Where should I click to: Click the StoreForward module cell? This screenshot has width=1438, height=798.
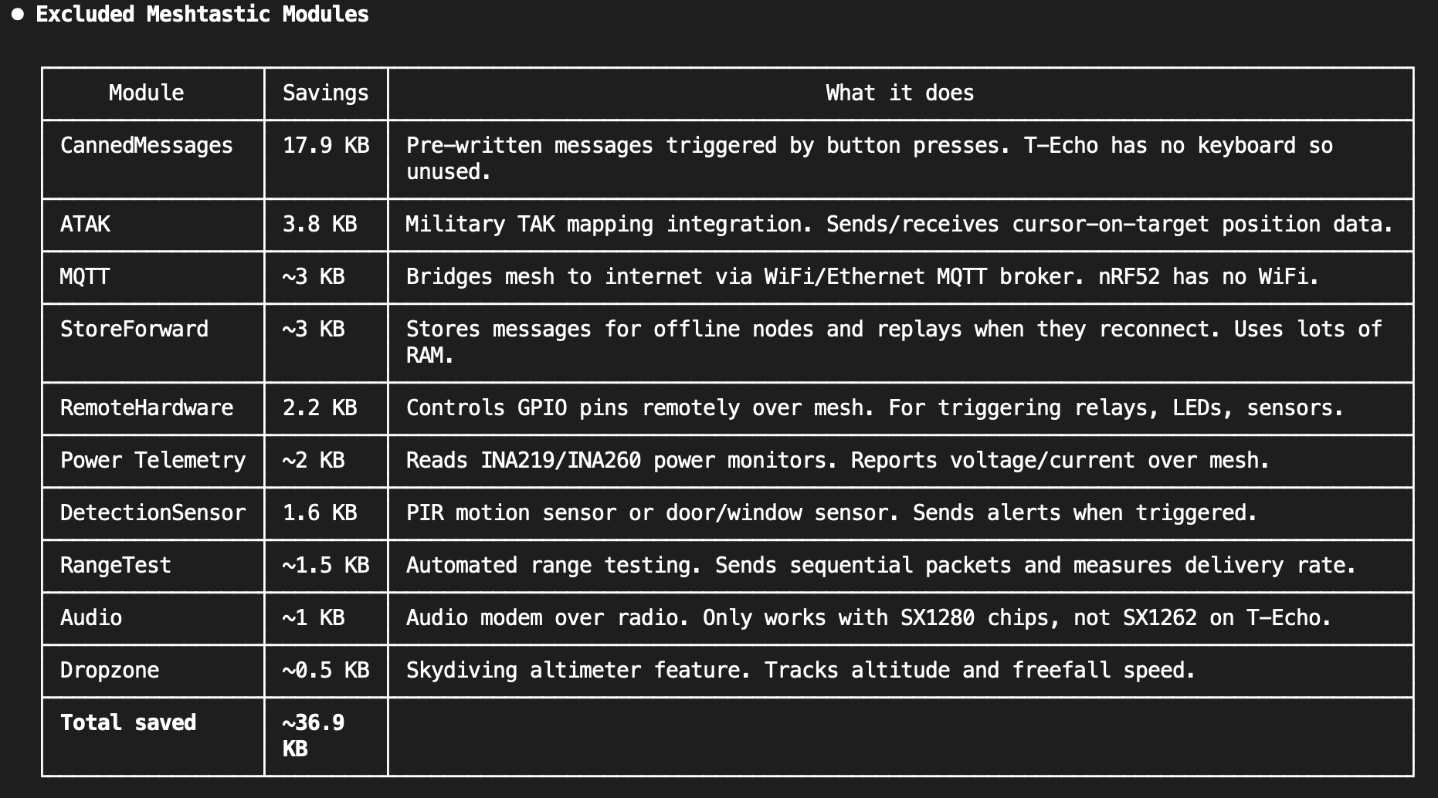tap(134, 330)
